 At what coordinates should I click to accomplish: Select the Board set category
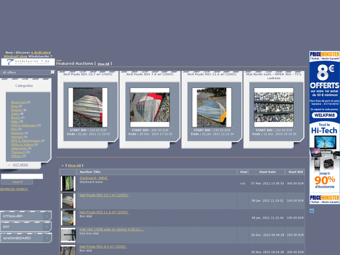tap(18, 102)
